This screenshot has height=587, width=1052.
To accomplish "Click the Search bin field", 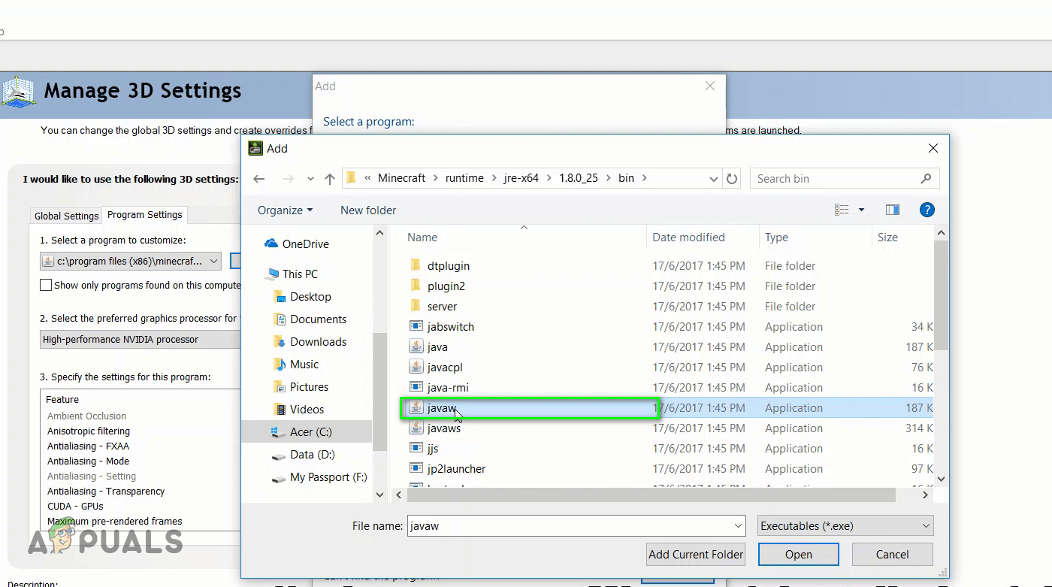I will (x=845, y=179).
